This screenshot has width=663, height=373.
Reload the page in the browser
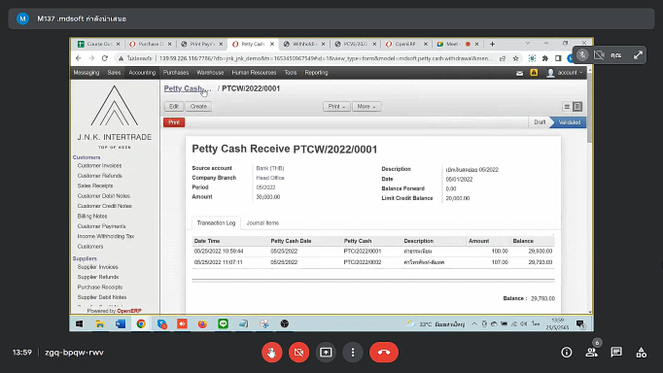(105, 58)
